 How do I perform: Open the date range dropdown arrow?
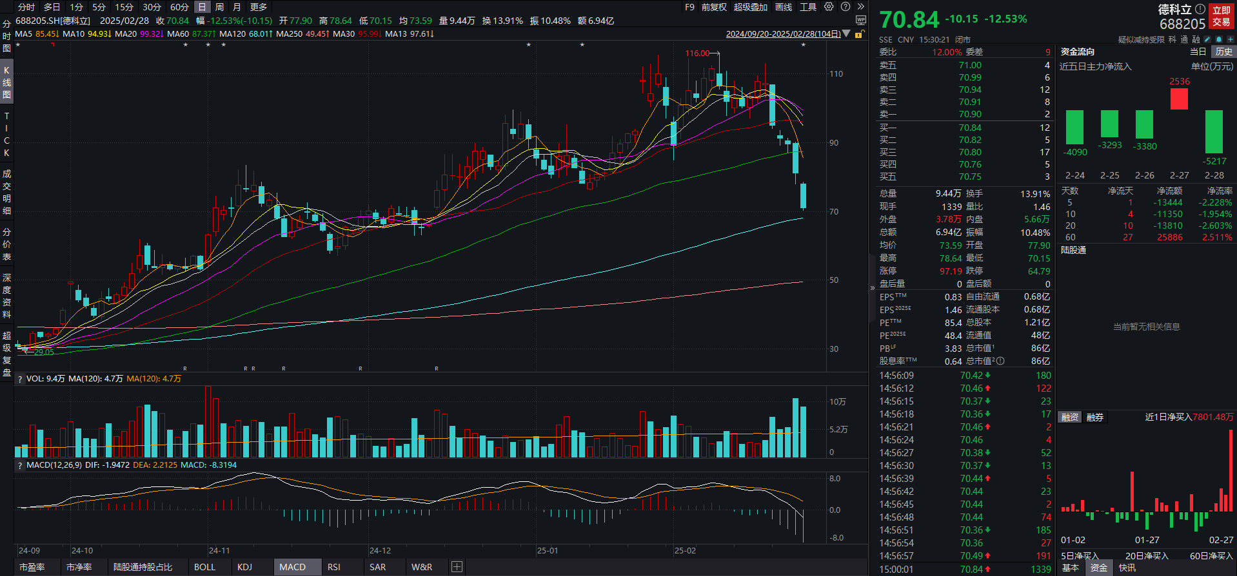846,34
